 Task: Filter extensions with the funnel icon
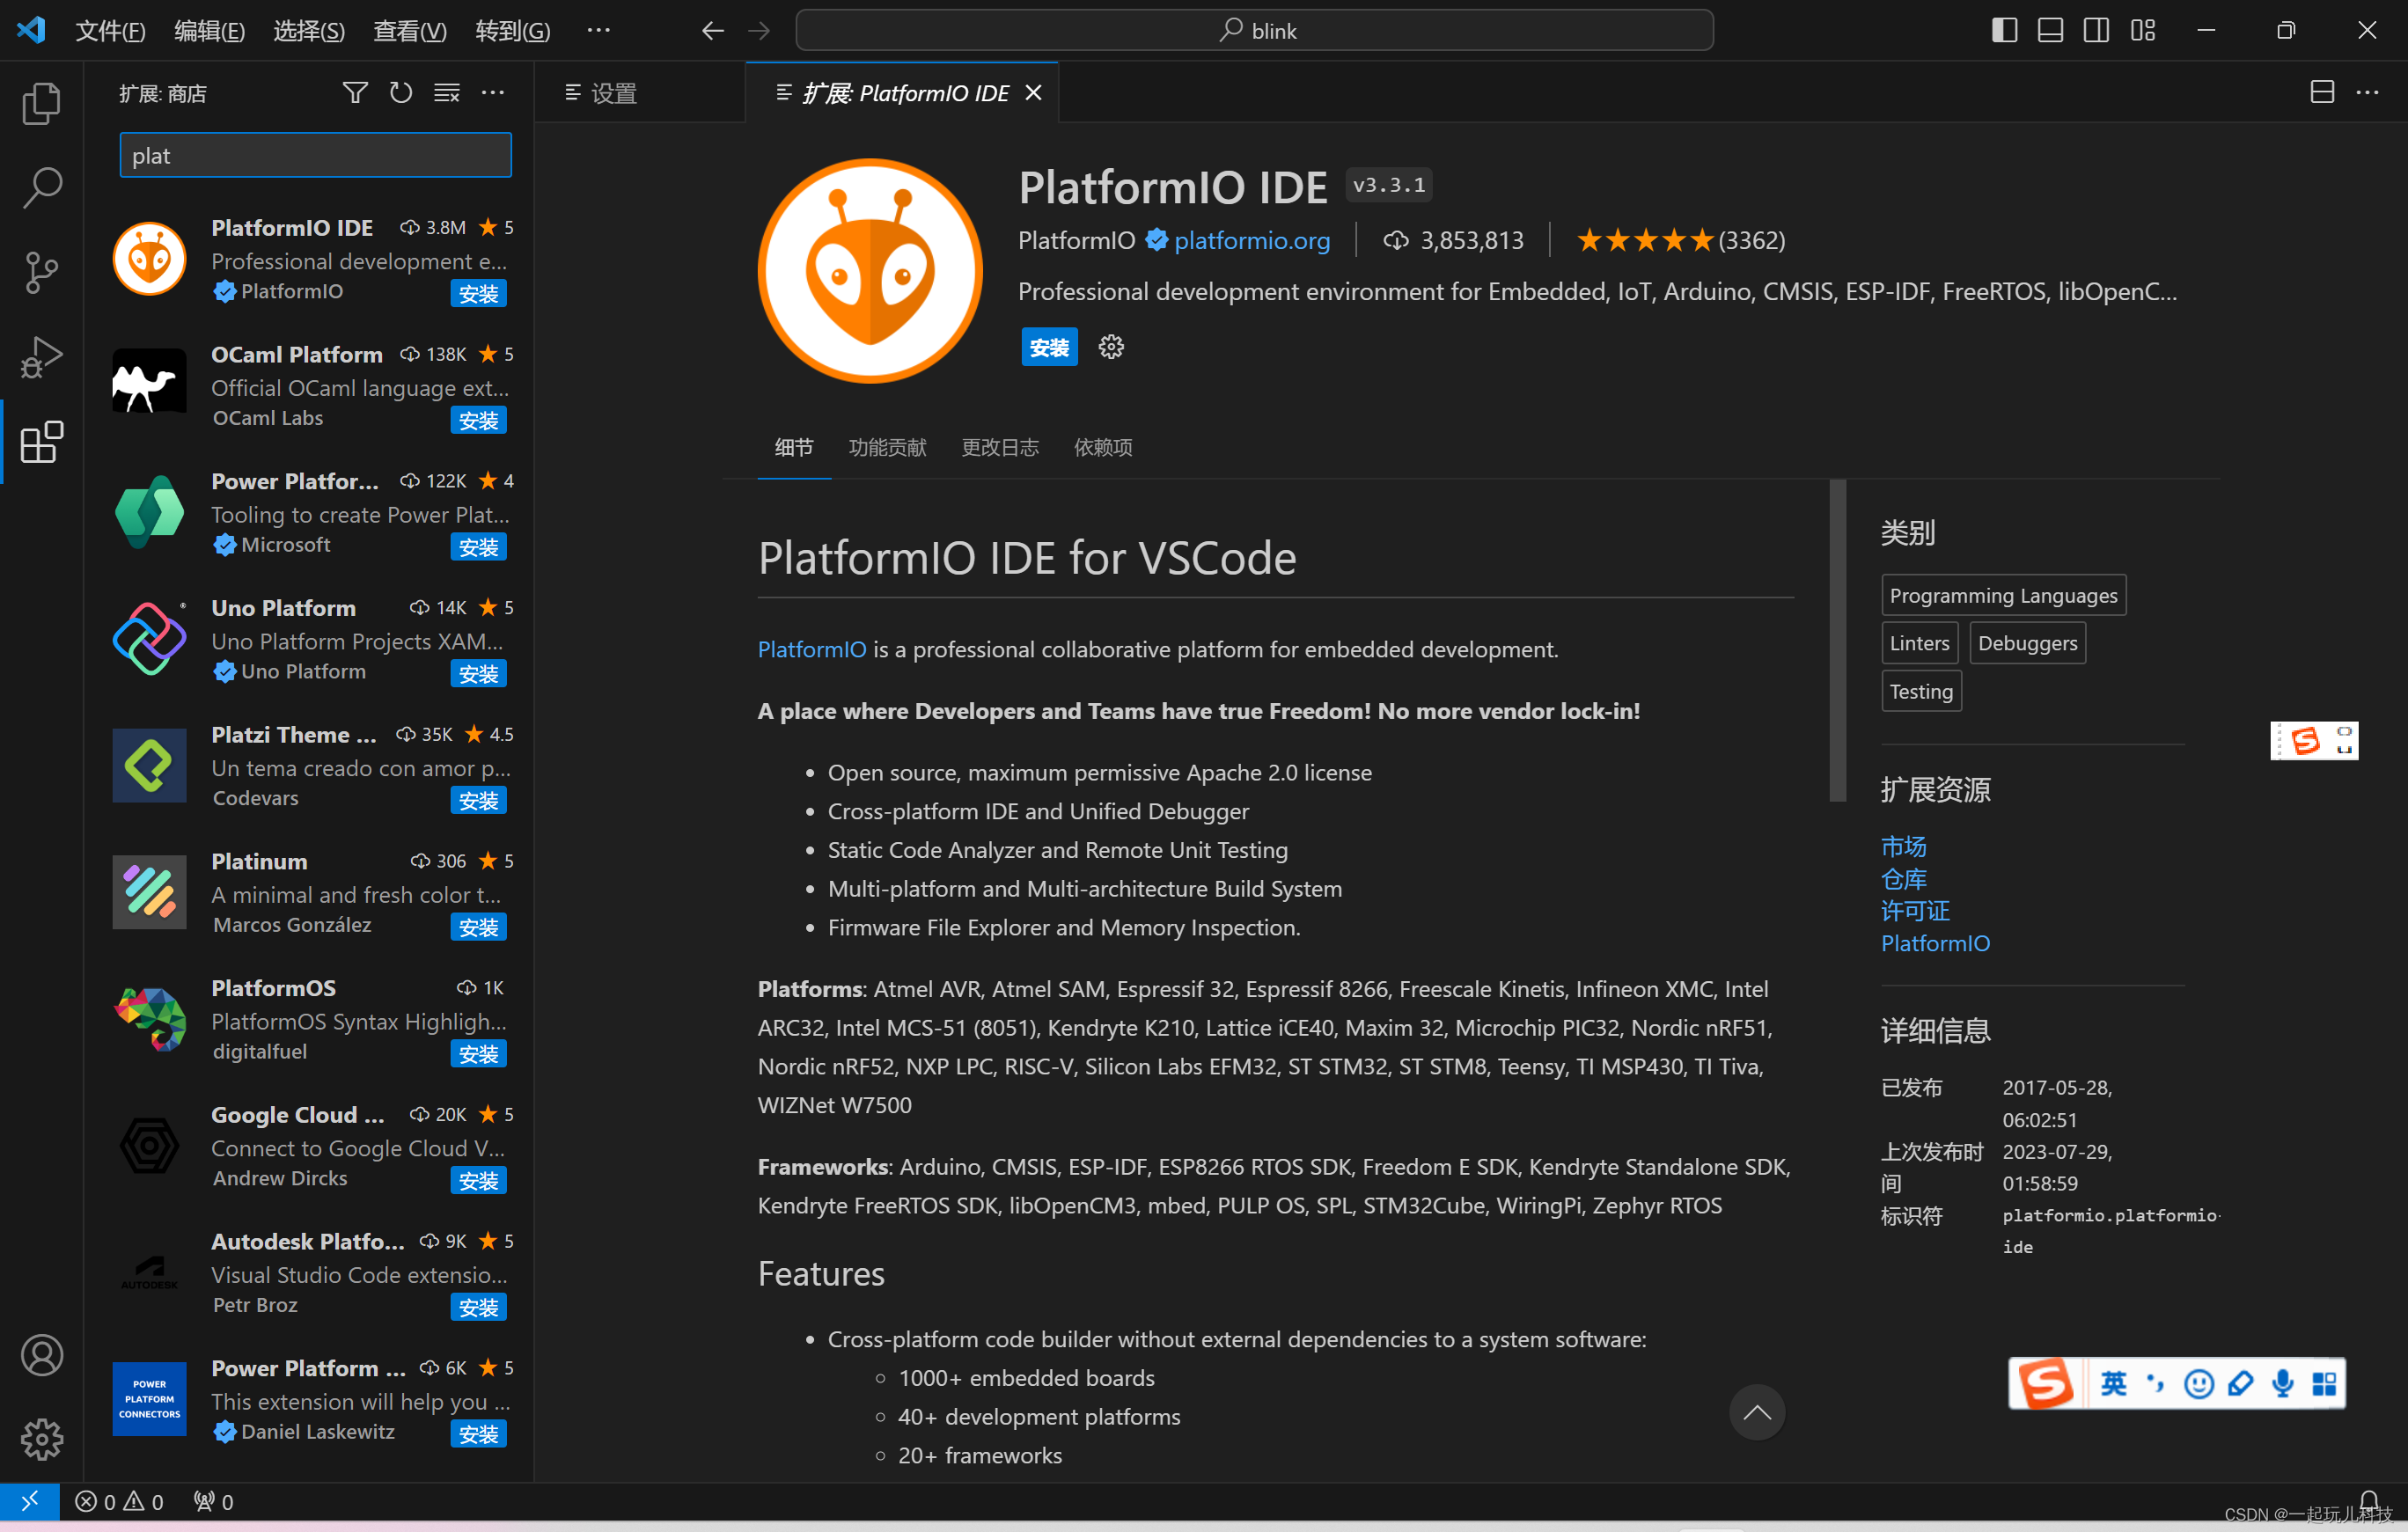pos(355,93)
